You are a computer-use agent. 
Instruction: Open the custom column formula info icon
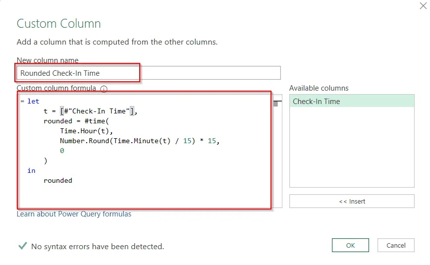(x=104, y=89)
